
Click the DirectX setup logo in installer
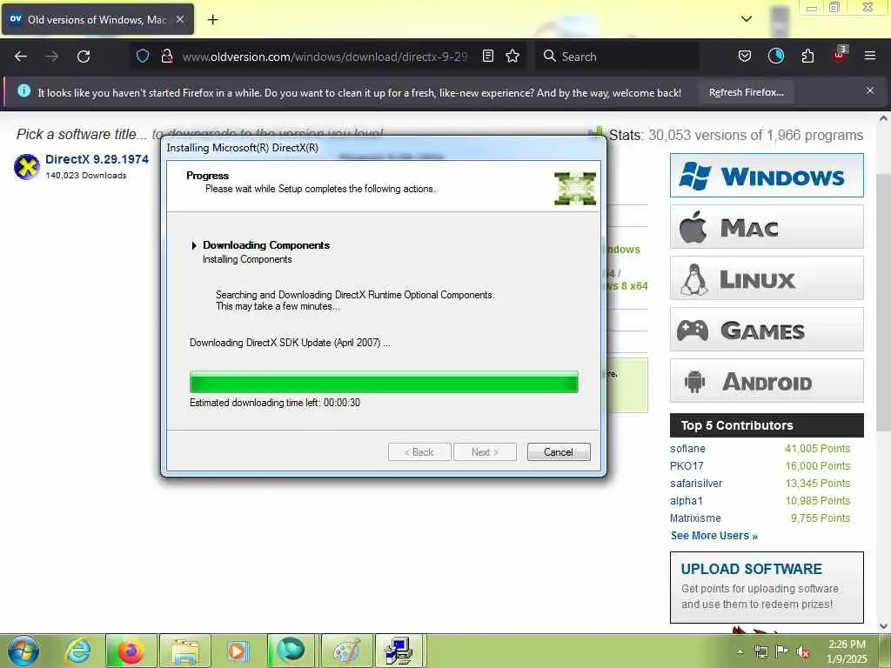575,188
